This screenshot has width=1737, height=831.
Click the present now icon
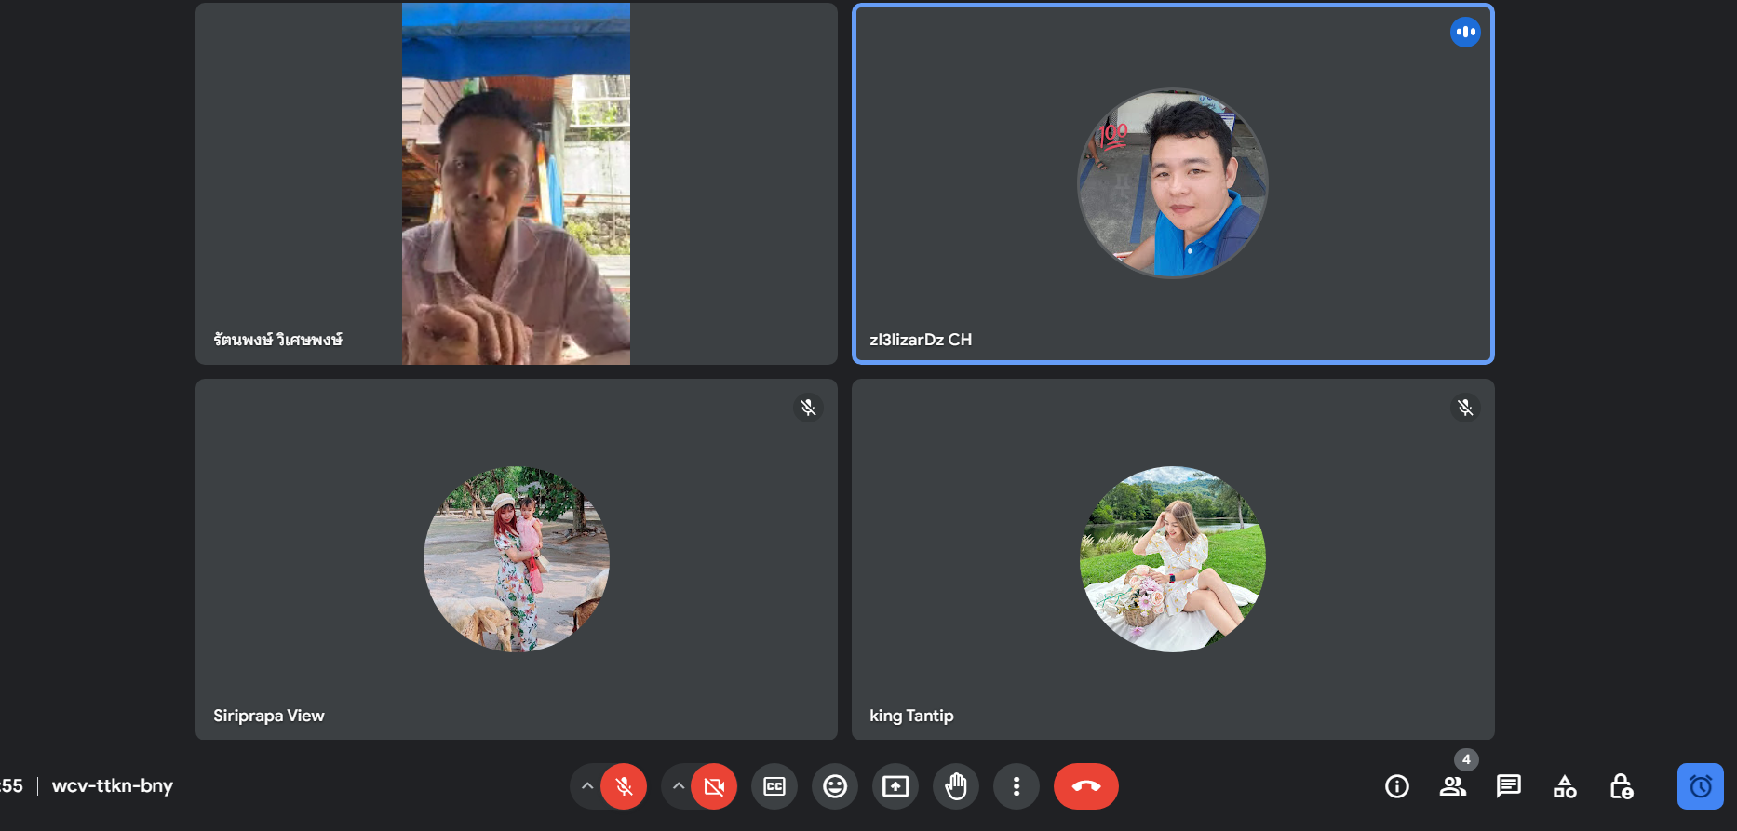click(895, 787)
